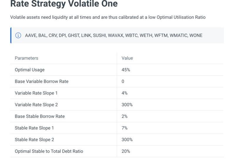Click the 20% debt ratio value
The width and height of the screenshot is (235, 167).
pyautogui.click(x=126, y=151)
